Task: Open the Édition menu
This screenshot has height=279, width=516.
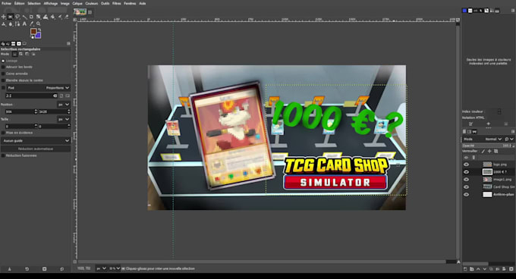Action: (x=20, y=3)
